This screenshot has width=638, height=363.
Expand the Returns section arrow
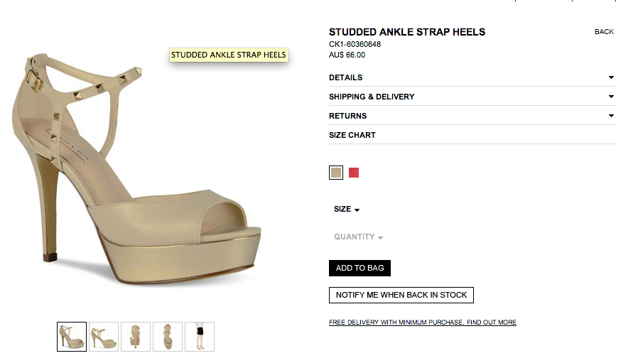611,116
